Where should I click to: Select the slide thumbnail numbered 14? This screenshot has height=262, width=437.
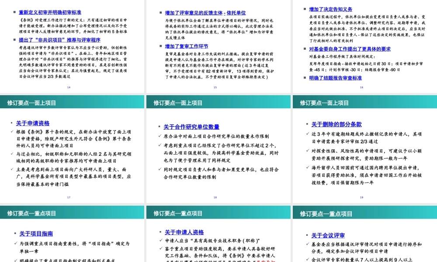(x=72, y=46)
